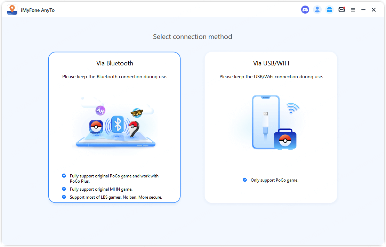
Task: Minimize the AnyTo window
Action: (x=363, y=10)
